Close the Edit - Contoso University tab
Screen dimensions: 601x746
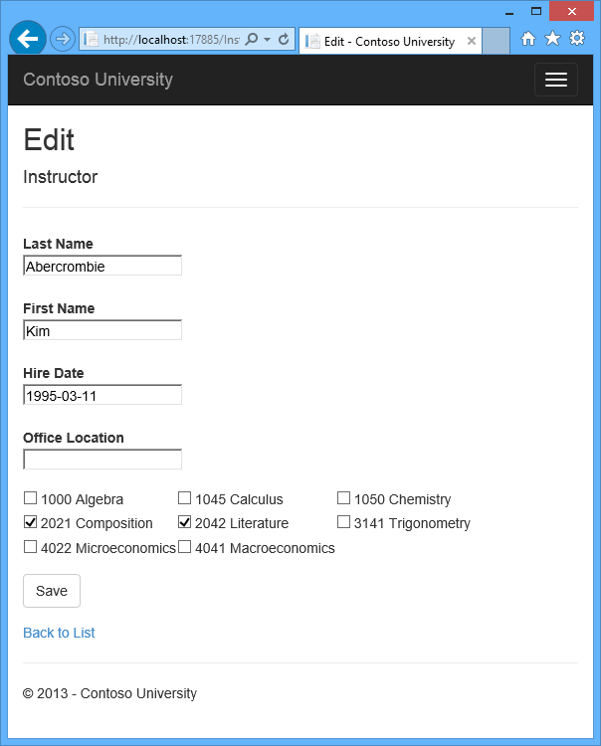pyautogui.click(x=471, y=41)
